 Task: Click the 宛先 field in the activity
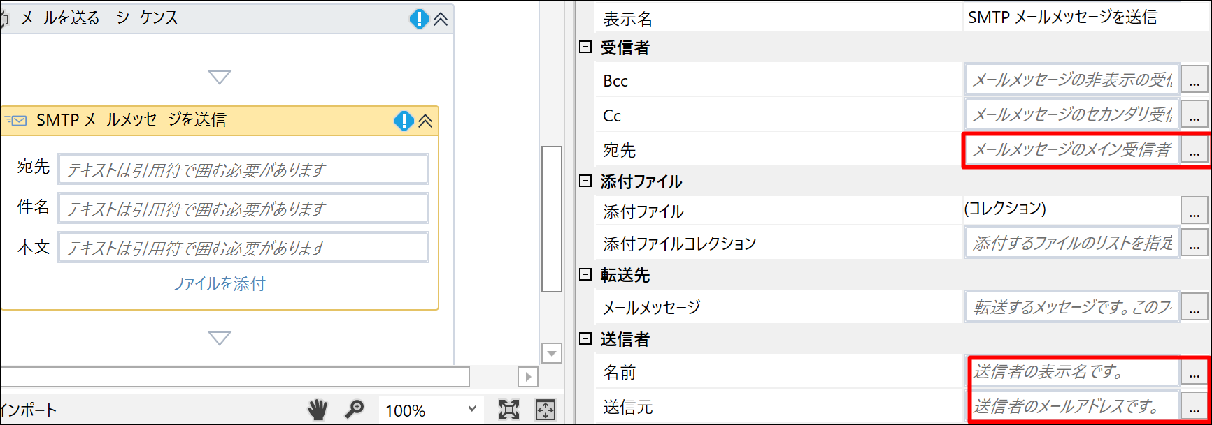tap(243, 170)
